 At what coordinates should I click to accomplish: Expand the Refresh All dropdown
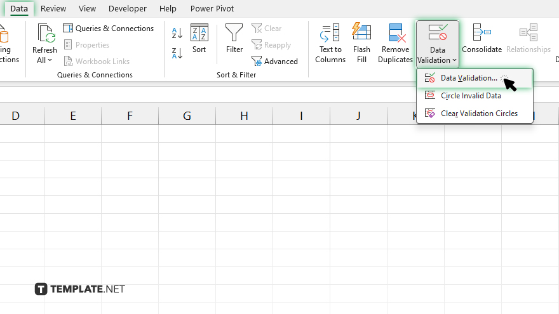[44, 60]
